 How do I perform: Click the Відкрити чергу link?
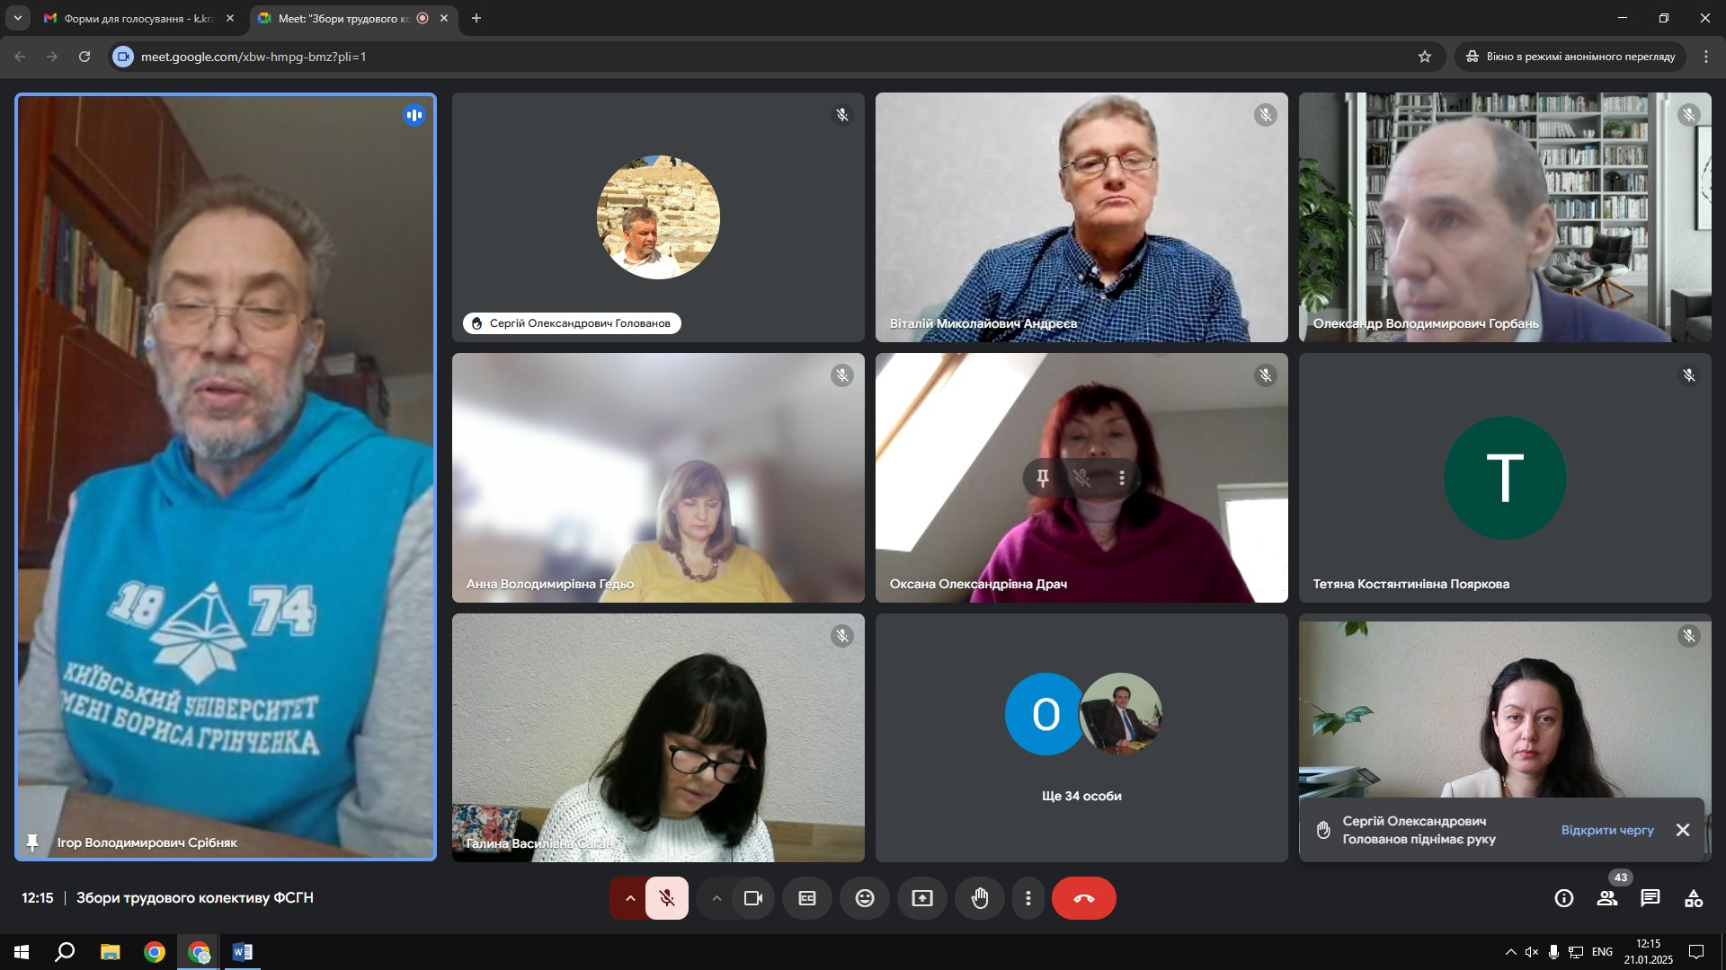1607,830
